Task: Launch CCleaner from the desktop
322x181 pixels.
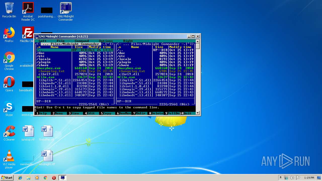Action: pos(9,133)
